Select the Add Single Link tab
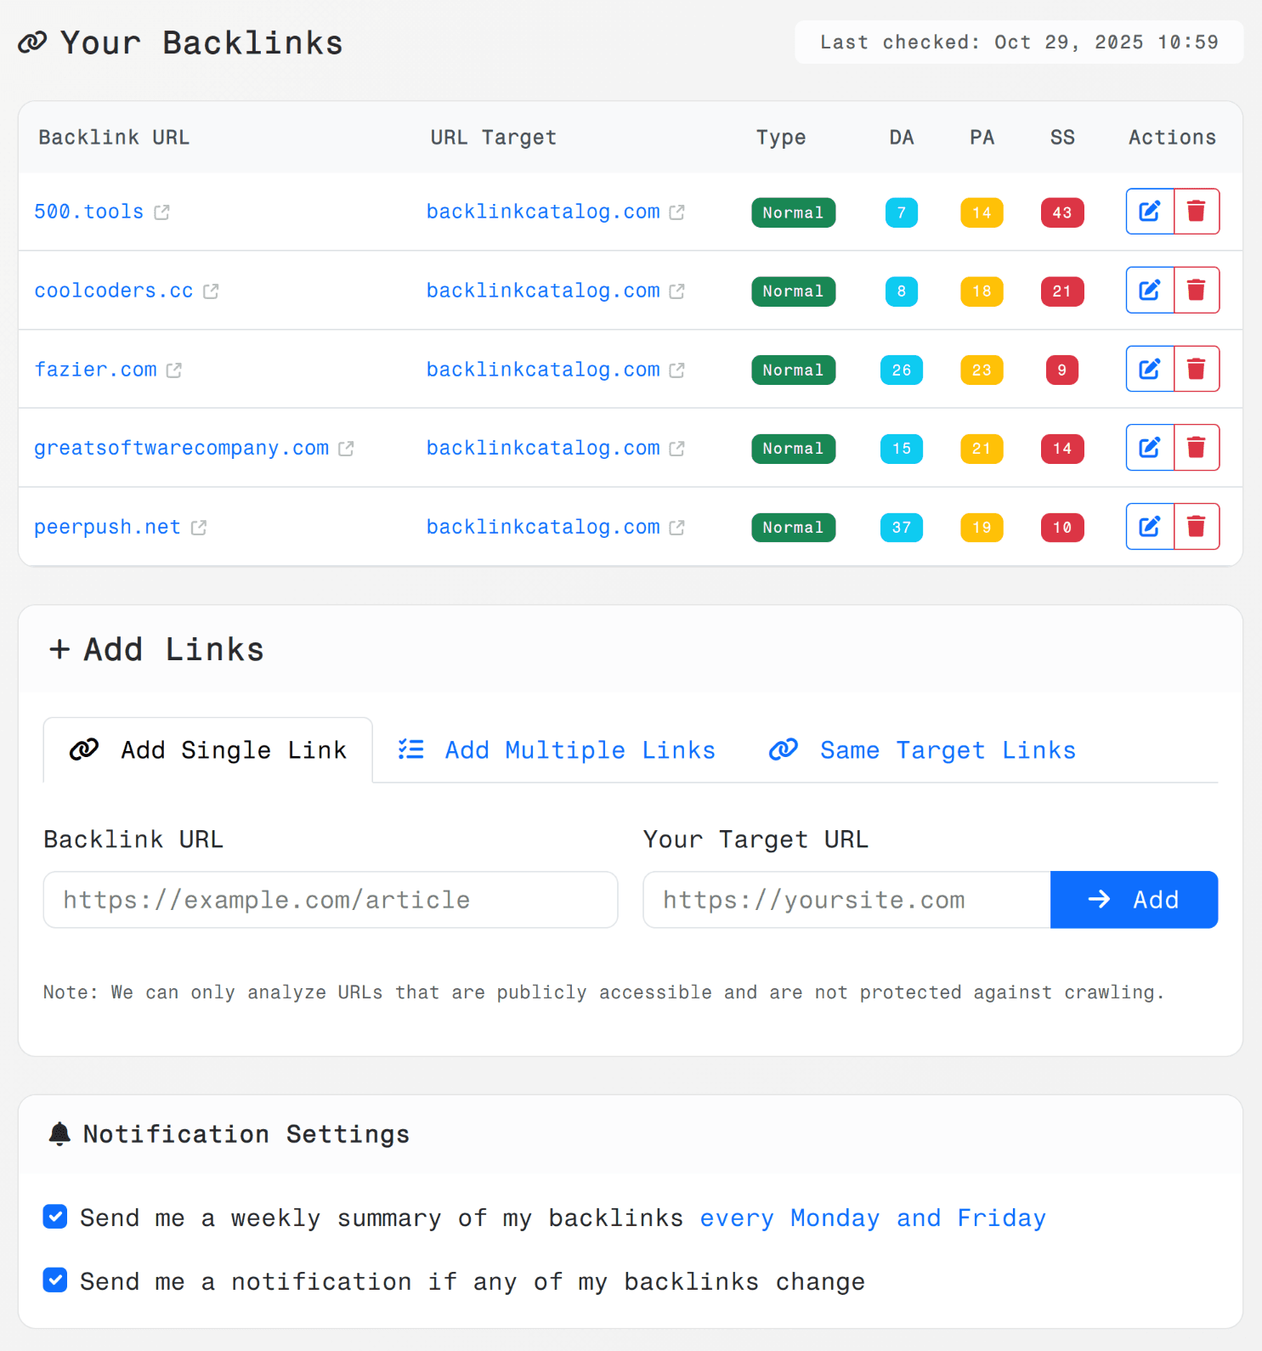 point(208,750)
